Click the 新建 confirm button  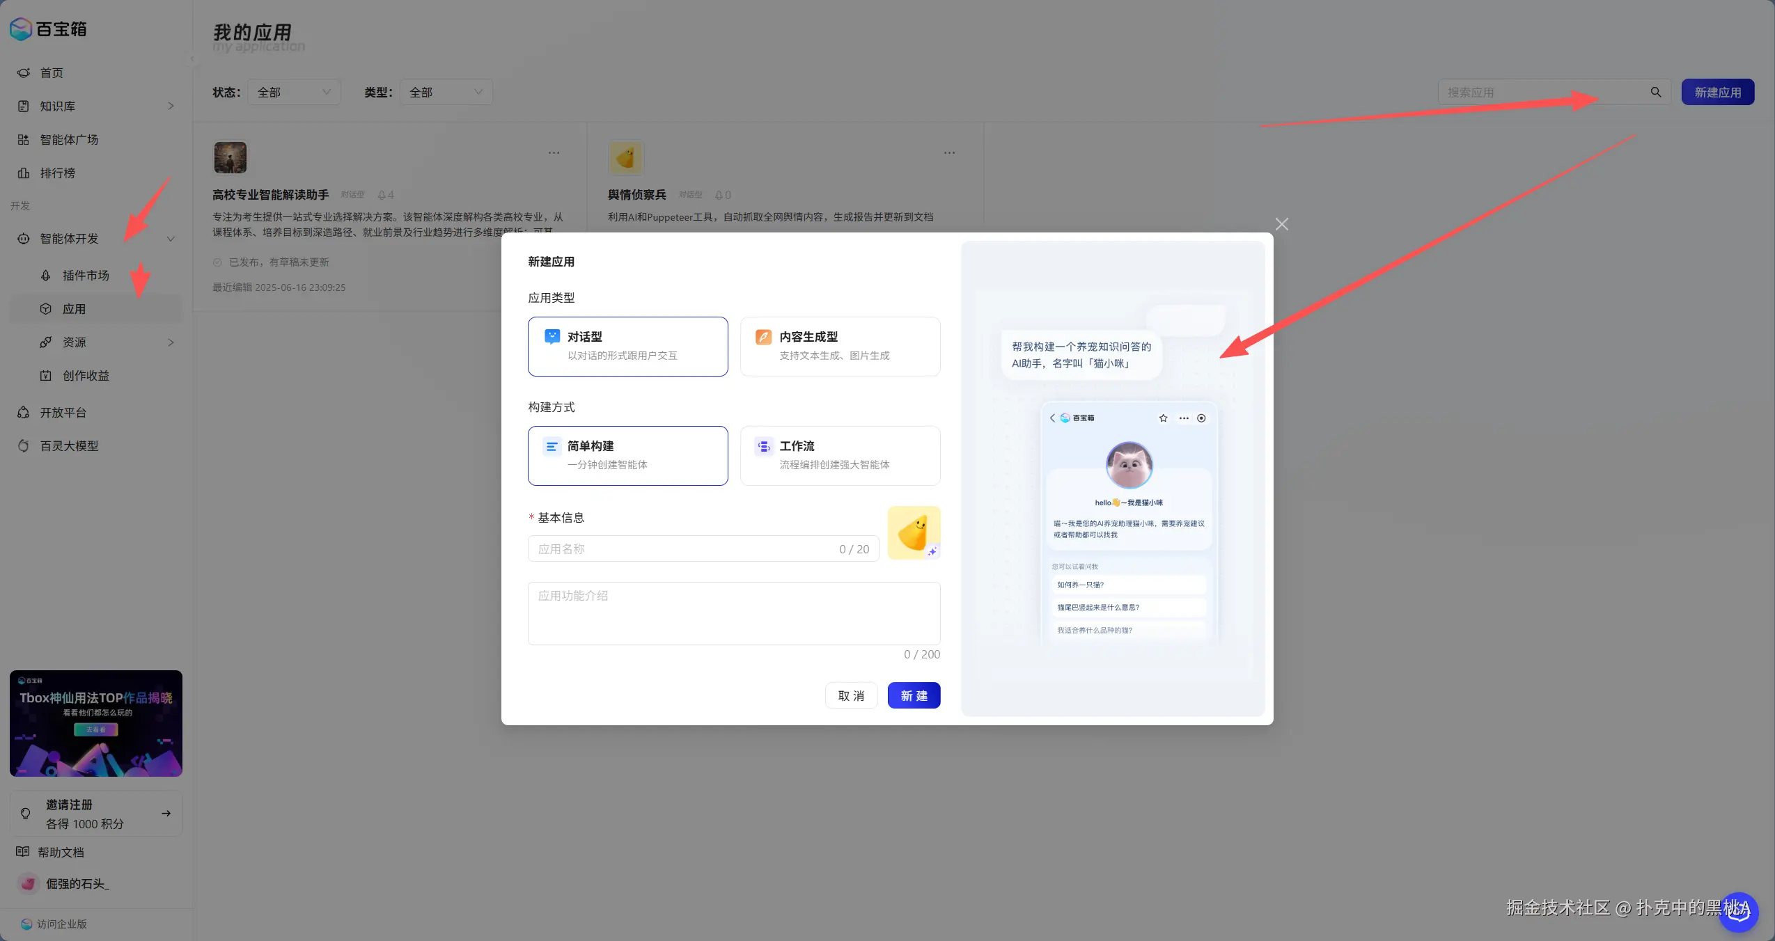(x=914, y=695)
